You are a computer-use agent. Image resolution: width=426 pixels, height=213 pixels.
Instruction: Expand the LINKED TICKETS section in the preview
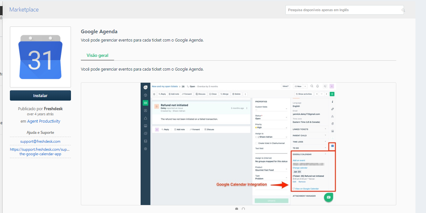pyautogui.click(x=310, y=129)
